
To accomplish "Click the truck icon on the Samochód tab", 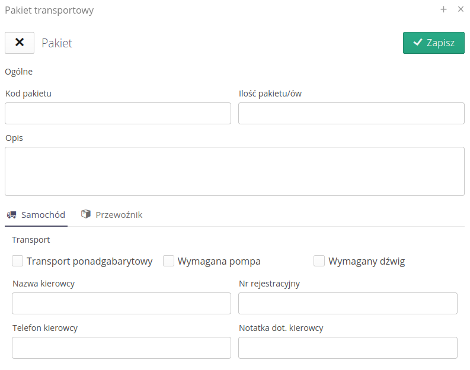I will (x=12, y=215).
